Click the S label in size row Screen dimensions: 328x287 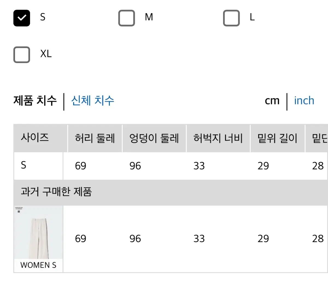[24, 165]
